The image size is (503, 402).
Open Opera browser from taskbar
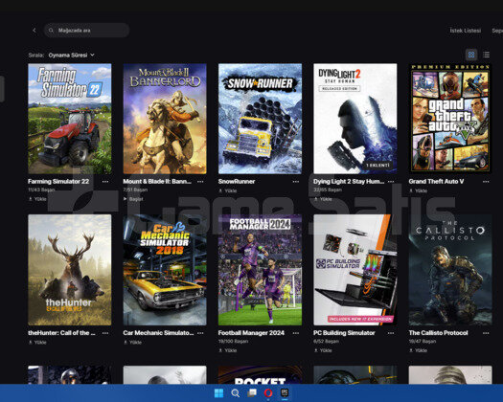click(268, 393)
